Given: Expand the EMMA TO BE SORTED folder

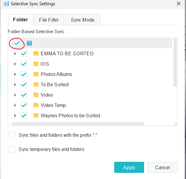Looking at the screenshot, I should coord(15,54).
